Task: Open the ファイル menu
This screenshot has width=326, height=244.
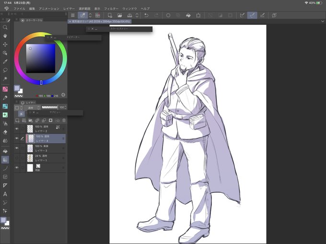Action: tap(19, 9)
